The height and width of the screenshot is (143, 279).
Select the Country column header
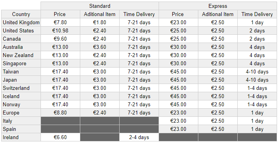point(21,14)
